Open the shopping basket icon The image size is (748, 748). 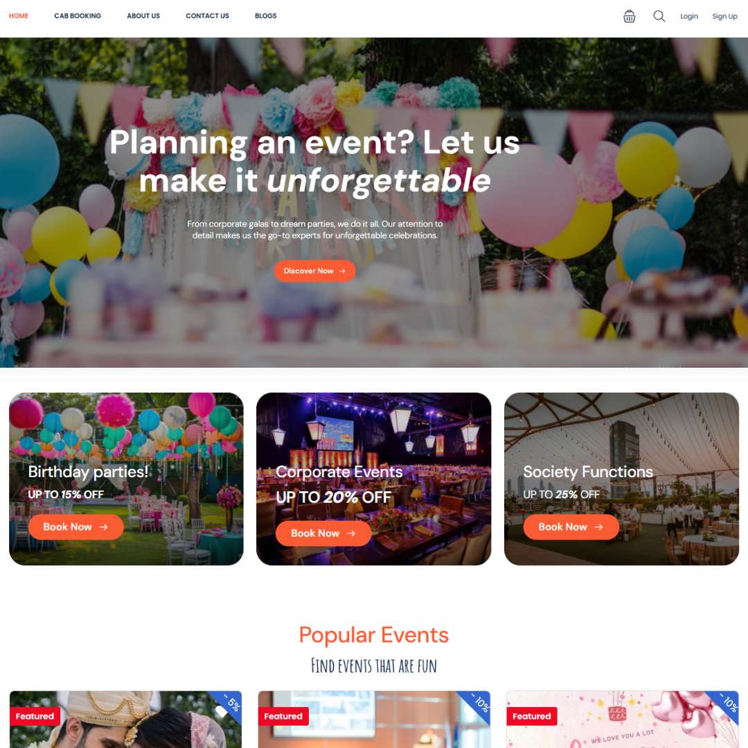click(x=629, y=16)
